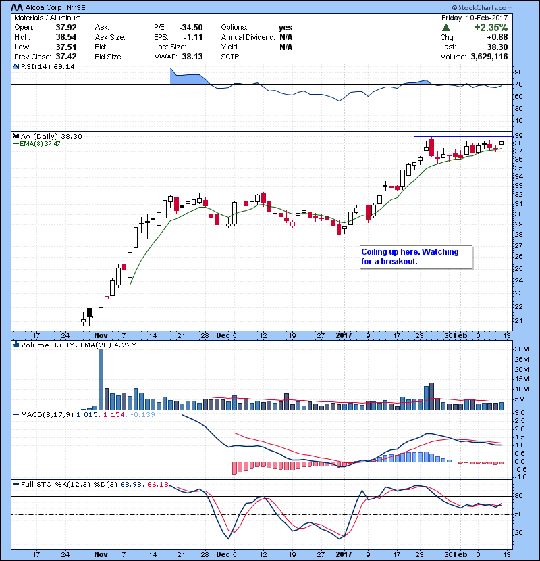Click the 2017 label on bottom date axis
The image size is (540, 561).
point(344,554)
